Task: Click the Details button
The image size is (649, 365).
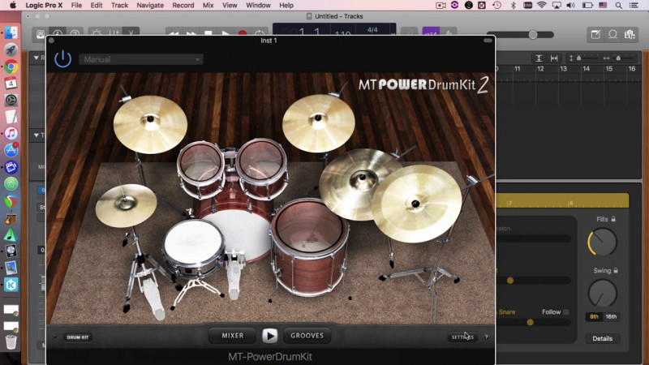Action: [x=602, y=338]
